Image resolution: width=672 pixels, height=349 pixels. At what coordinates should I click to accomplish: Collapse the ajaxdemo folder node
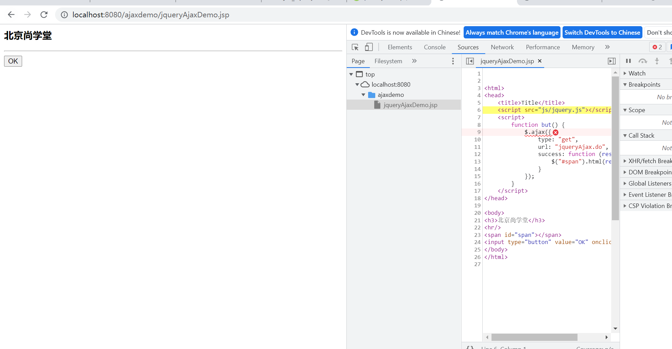point(363,95)
